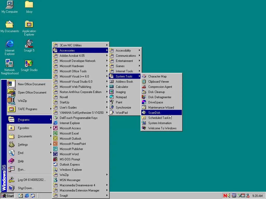Click DellTouch Programmable Keys icon

click(x=55, y=118)
